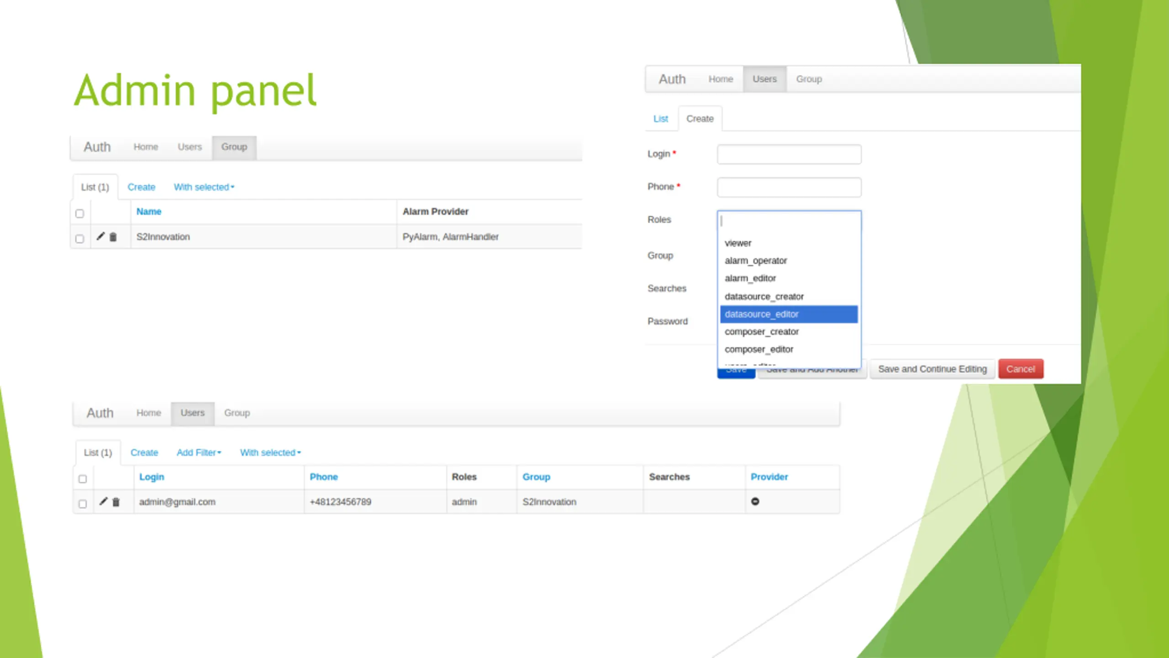
Task: Focus the Phone input field
Action: click(789, 187)
